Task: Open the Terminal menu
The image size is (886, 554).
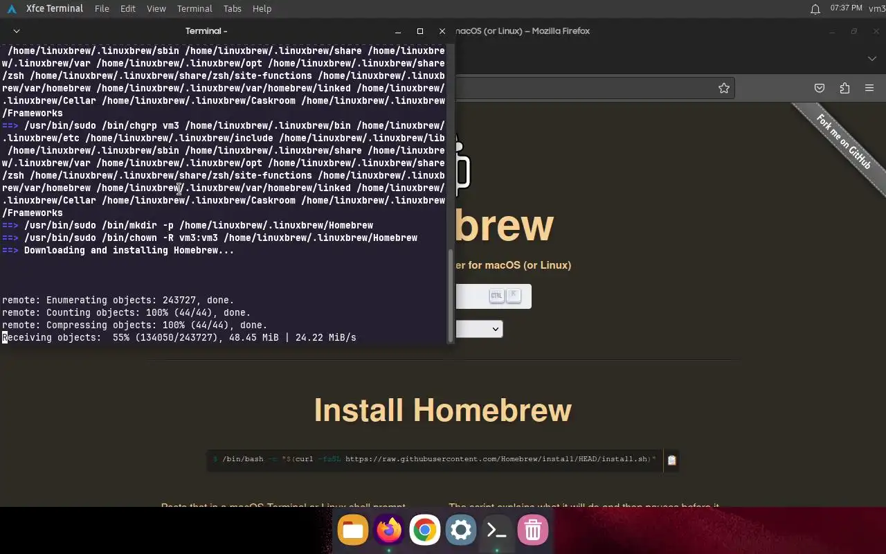Action: pos(195,8)
